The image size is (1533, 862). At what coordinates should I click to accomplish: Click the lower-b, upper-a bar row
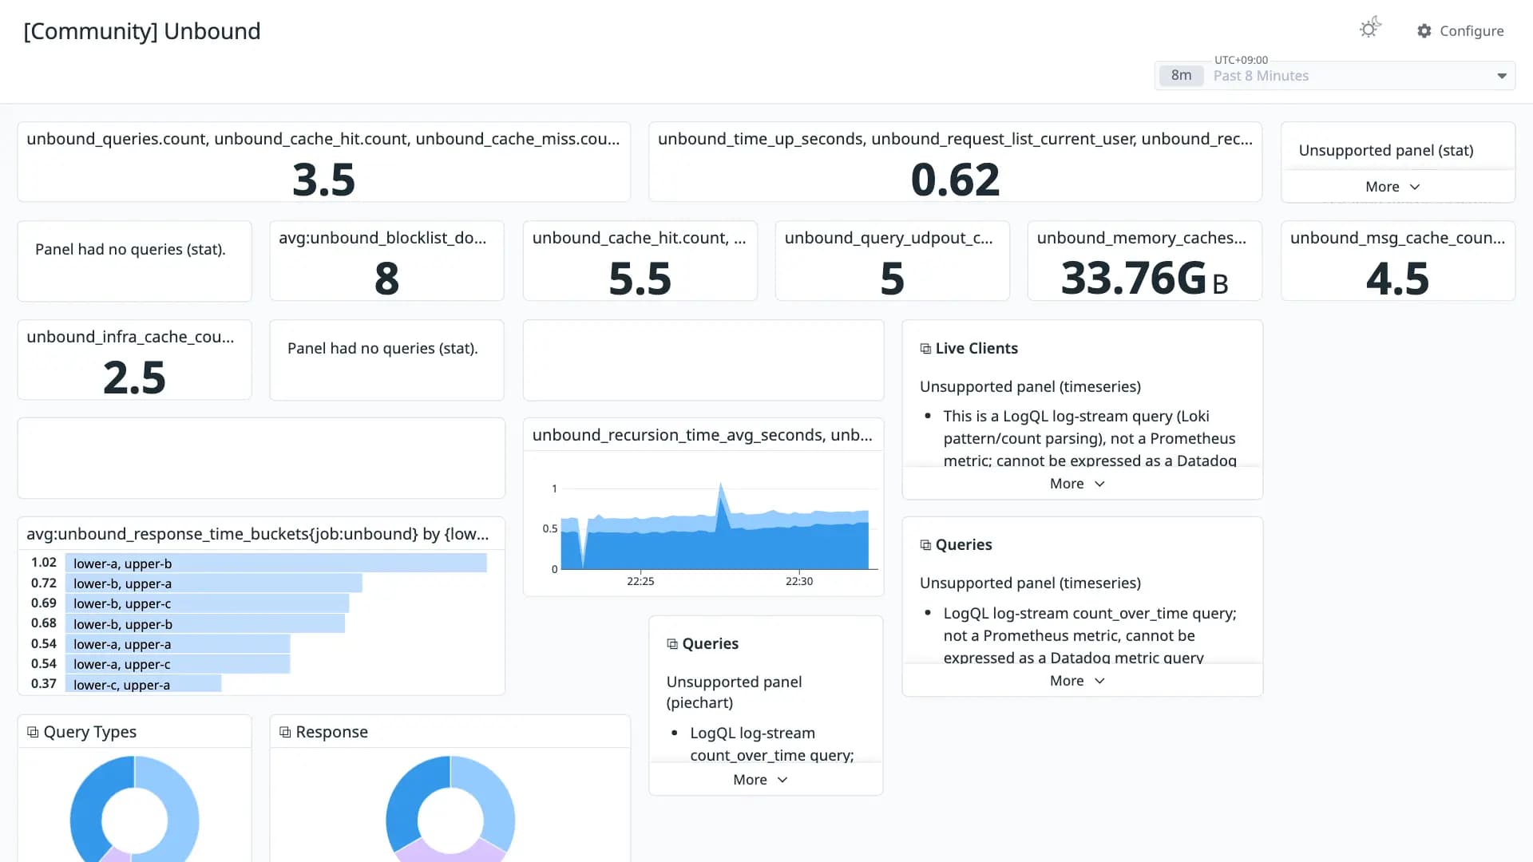pos(213,583)
